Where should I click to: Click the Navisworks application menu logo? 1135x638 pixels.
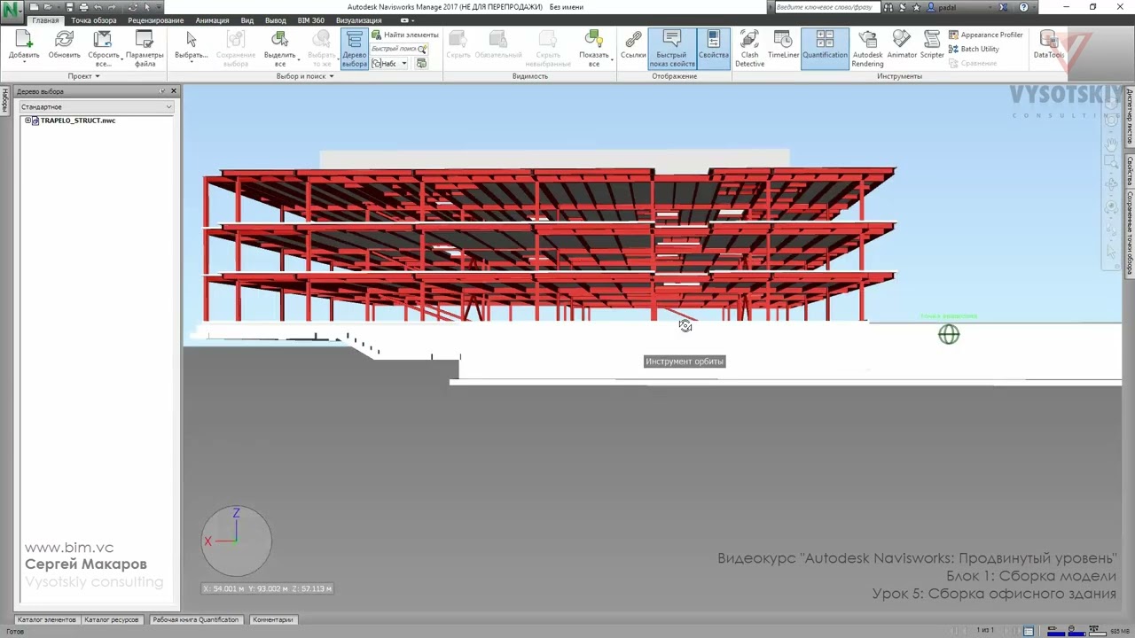(x=12, y=12)
